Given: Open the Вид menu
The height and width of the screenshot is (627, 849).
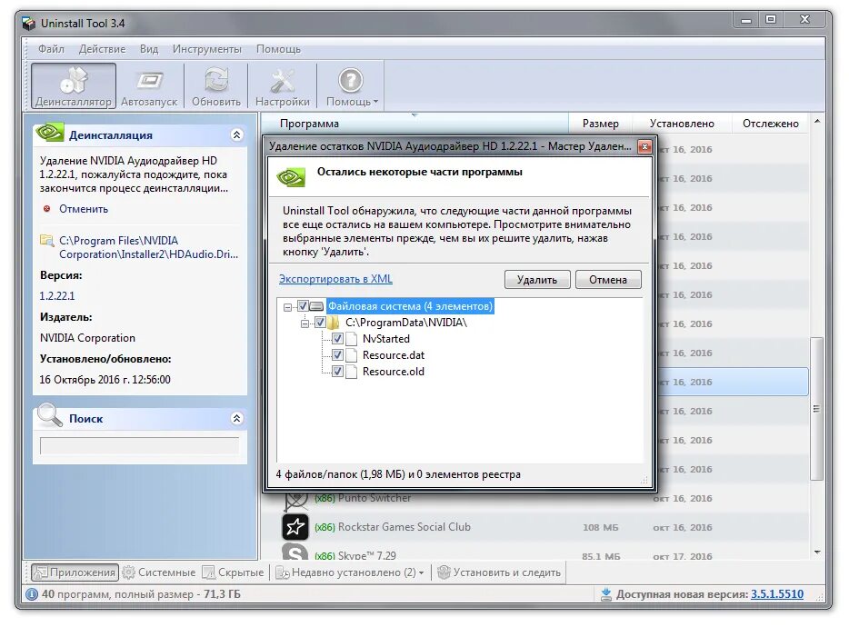Looking at the screenshot, I should 149,49.
